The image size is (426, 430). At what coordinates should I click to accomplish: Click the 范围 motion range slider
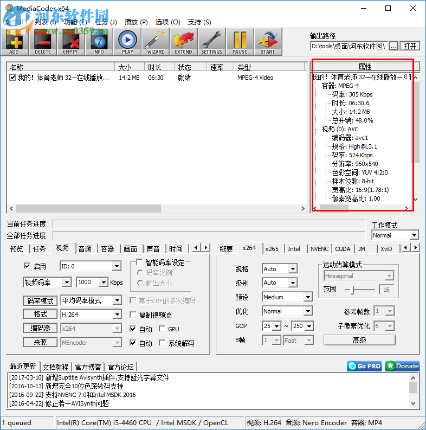pos(359,290)
